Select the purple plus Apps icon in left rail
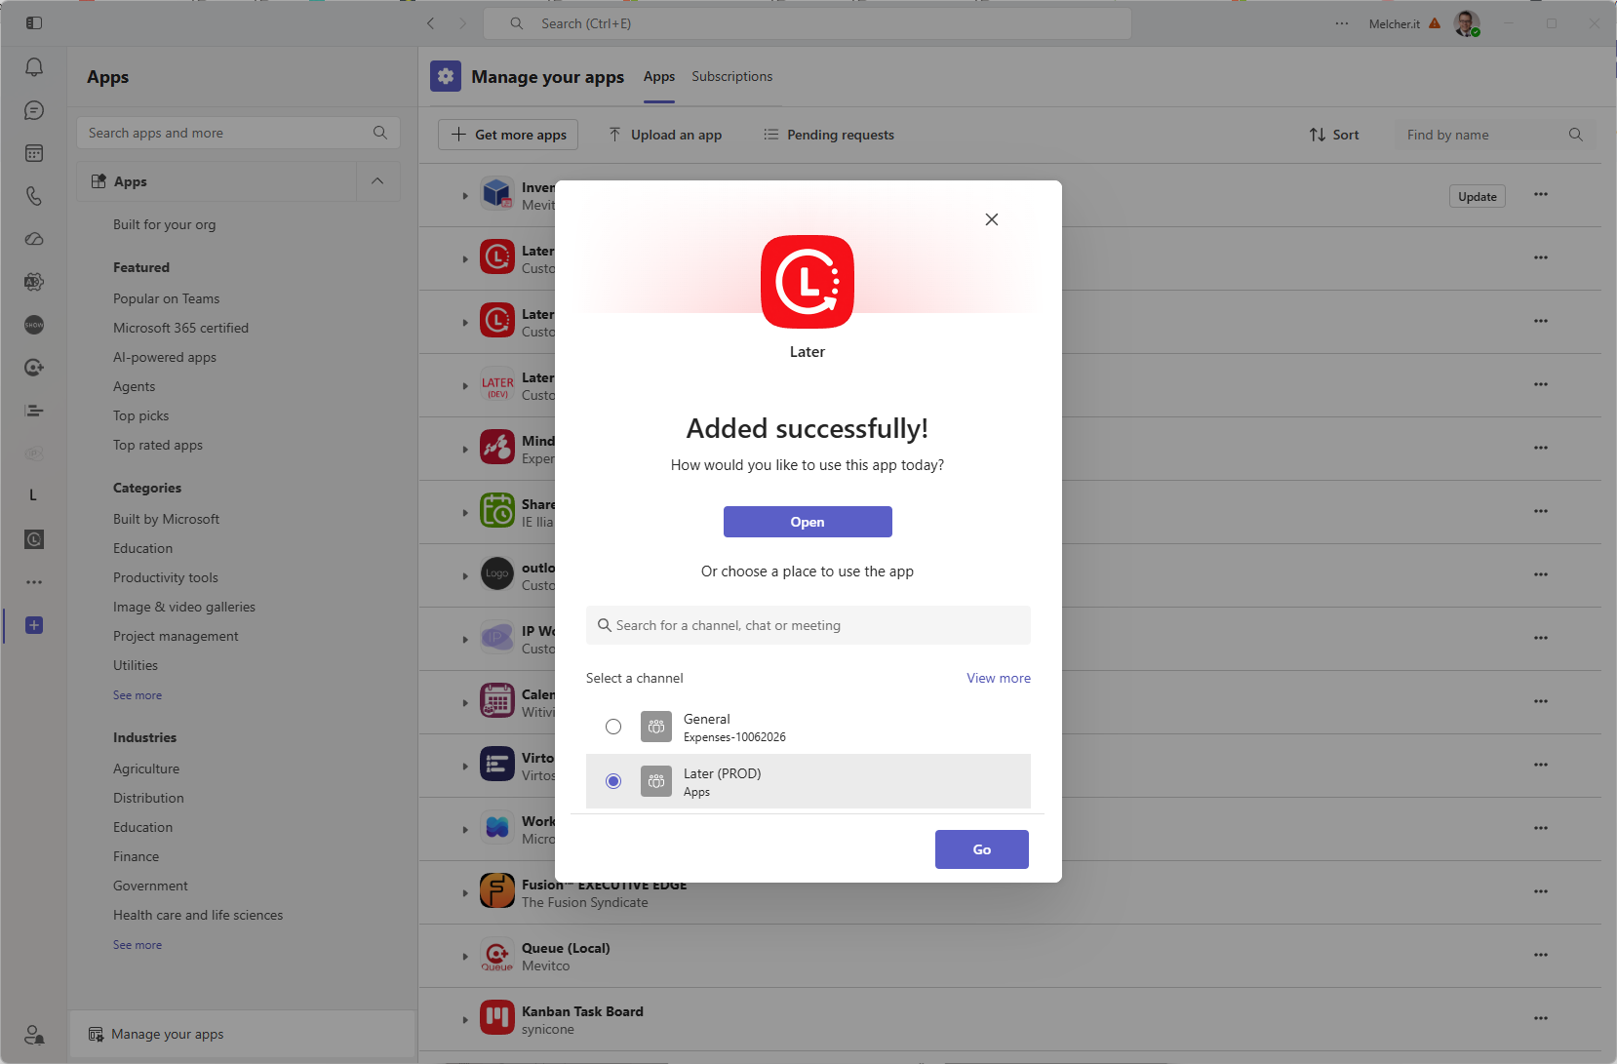 tap(34, 625)
